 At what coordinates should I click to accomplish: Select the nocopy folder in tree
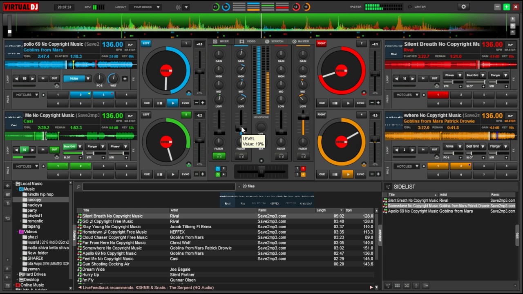(34, 200)
